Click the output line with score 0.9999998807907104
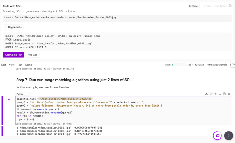235x143 pixels. click(59, 128)
